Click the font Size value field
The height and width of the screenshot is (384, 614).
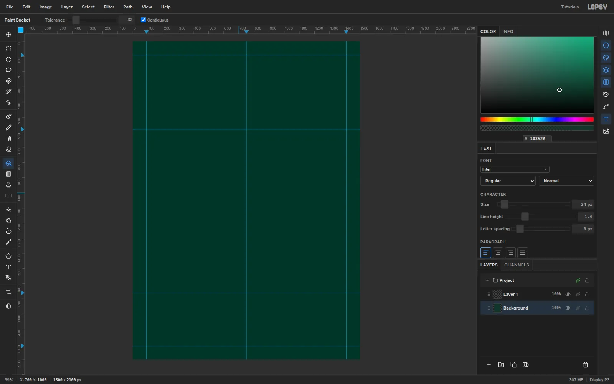point(583,204)
